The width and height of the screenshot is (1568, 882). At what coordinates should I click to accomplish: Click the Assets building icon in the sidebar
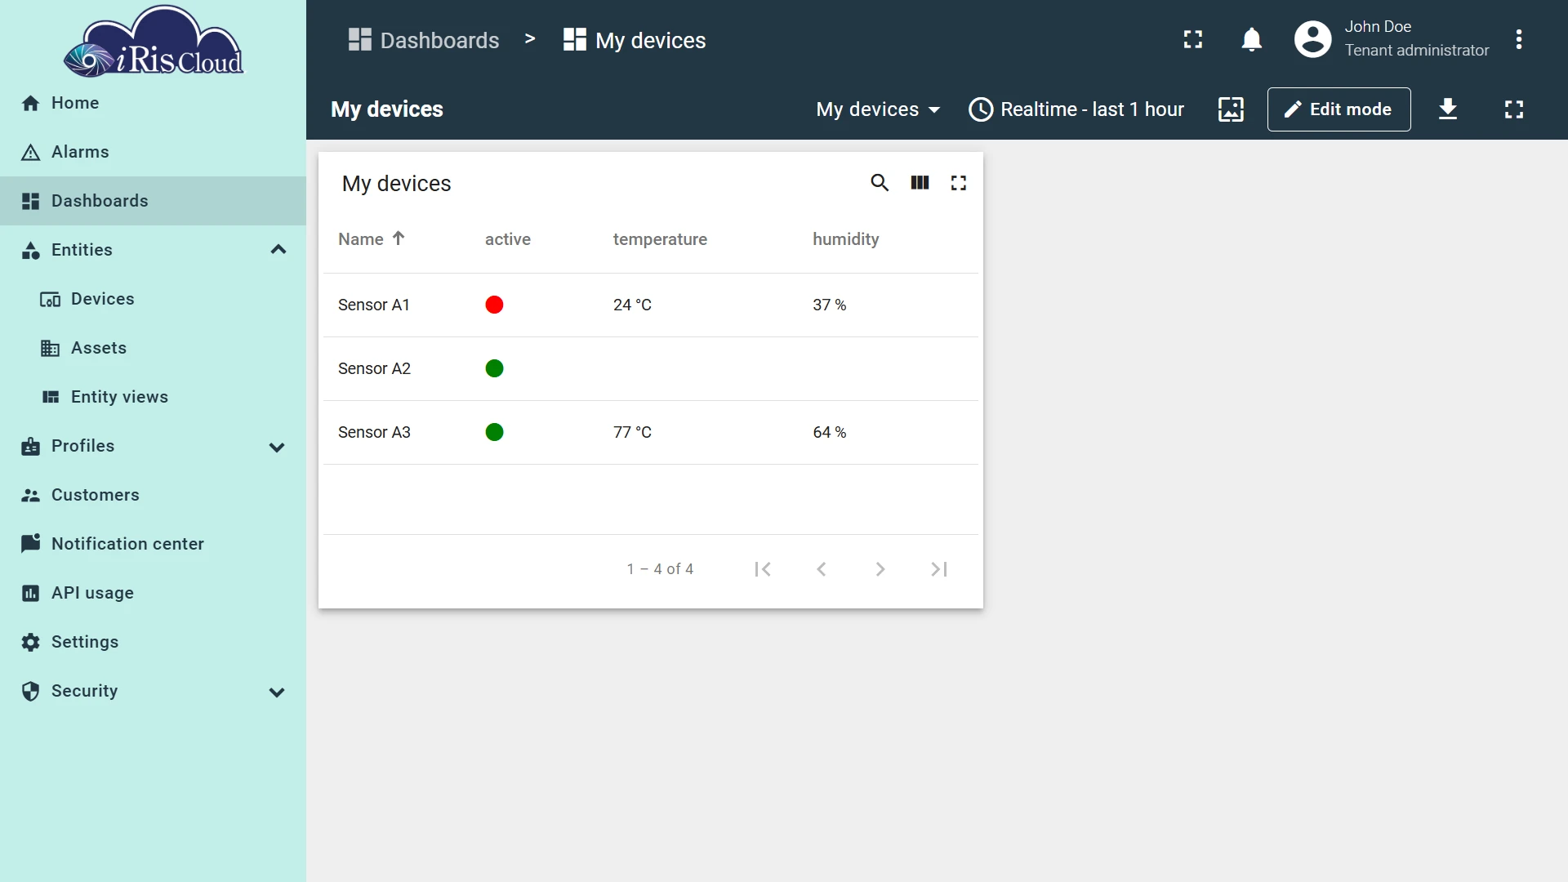(50, 348)
